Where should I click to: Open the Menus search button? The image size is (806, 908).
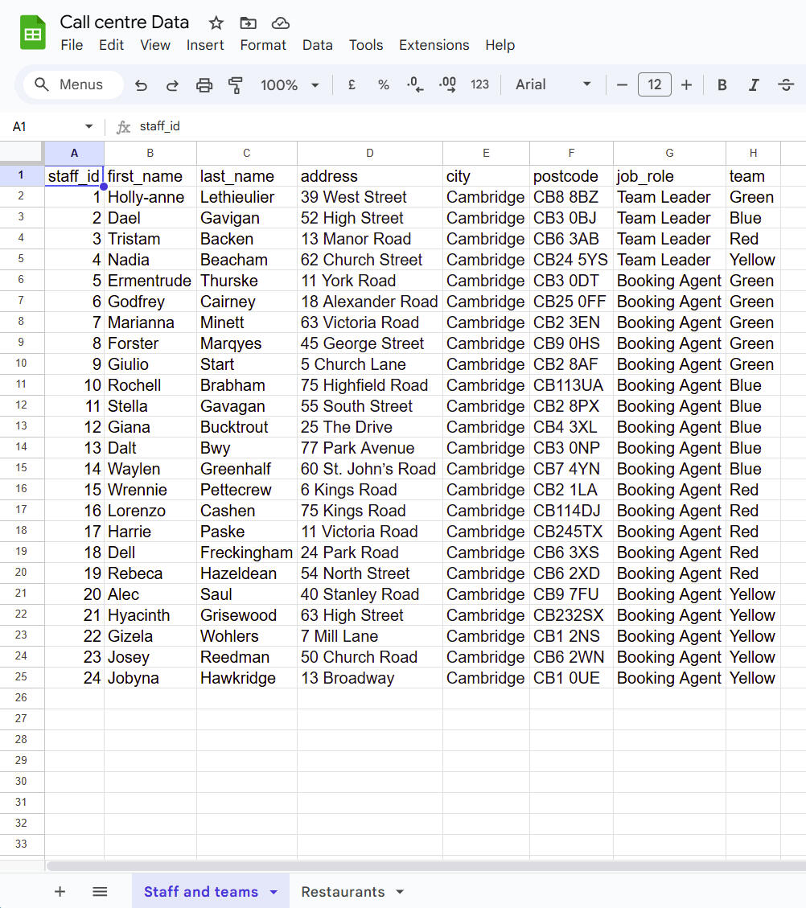coord(72,84)
